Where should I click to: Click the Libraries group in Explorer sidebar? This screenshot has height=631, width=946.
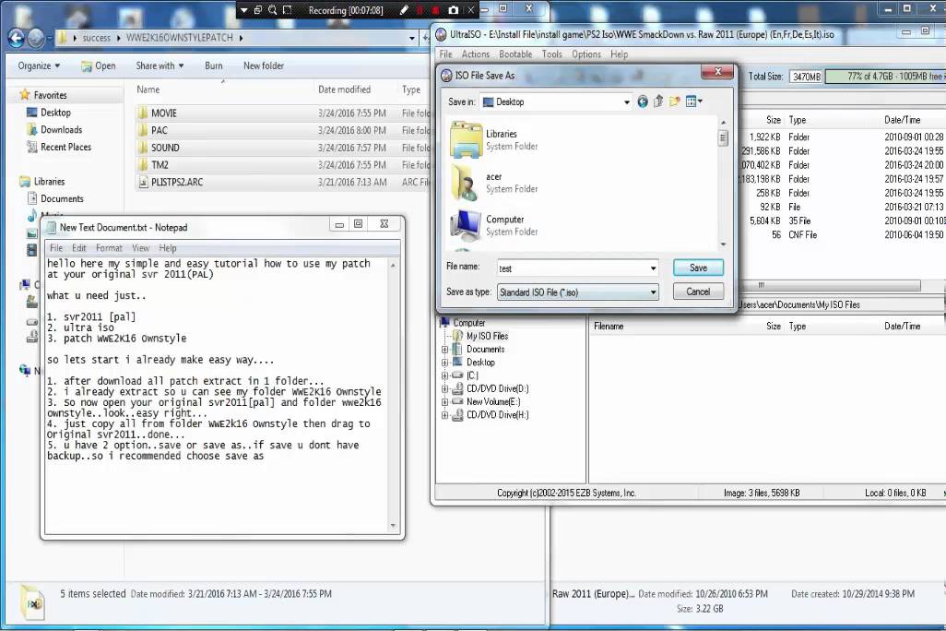pos(49,182)
